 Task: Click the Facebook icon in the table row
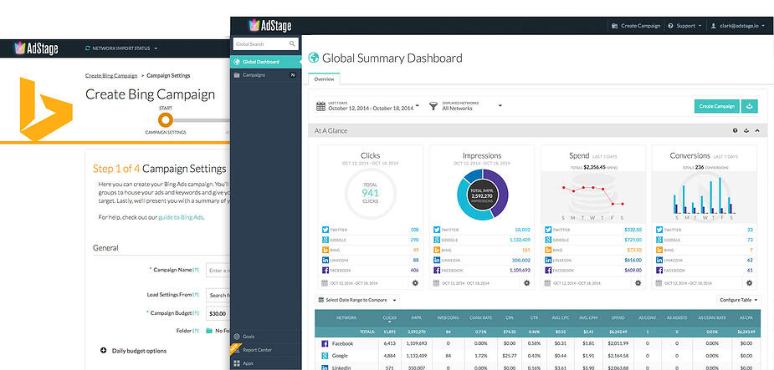[x=325, y=343]
